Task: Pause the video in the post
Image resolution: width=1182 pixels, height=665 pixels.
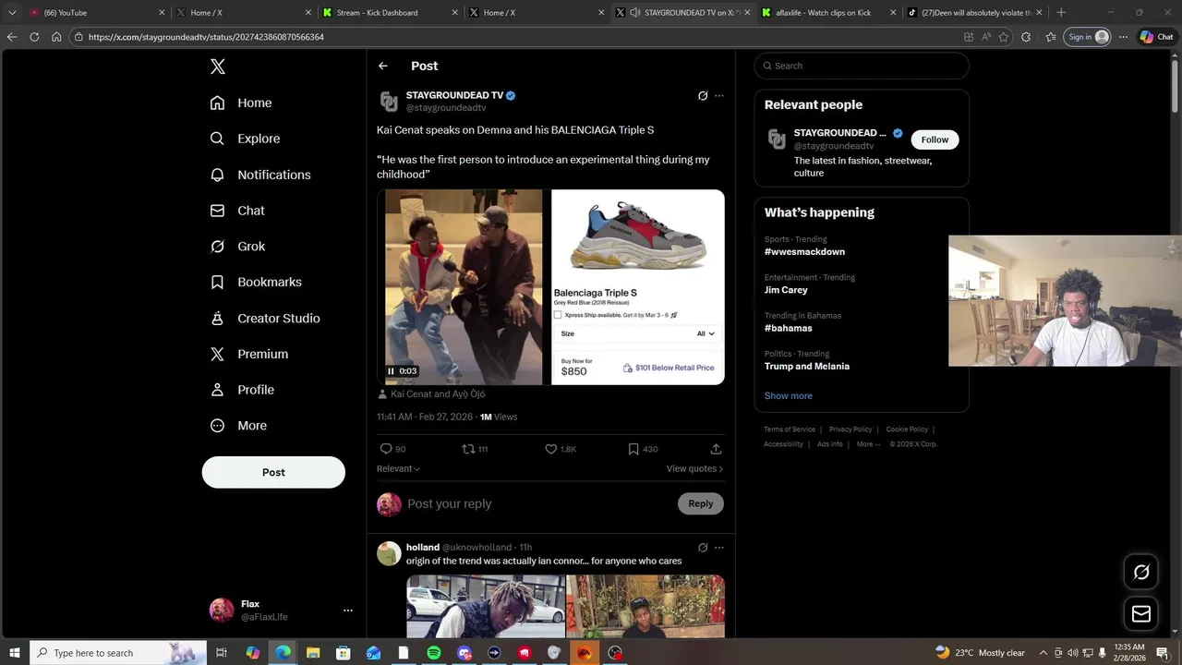Action: (391, 371)
